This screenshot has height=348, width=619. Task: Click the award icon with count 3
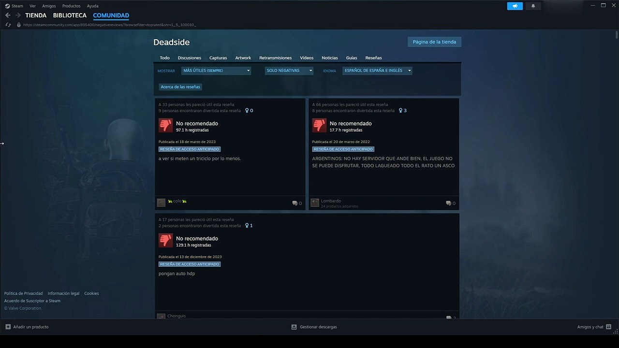[400, 111]
